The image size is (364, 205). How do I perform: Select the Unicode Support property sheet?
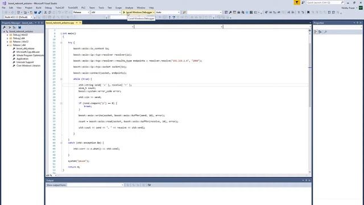pos(25,62)
